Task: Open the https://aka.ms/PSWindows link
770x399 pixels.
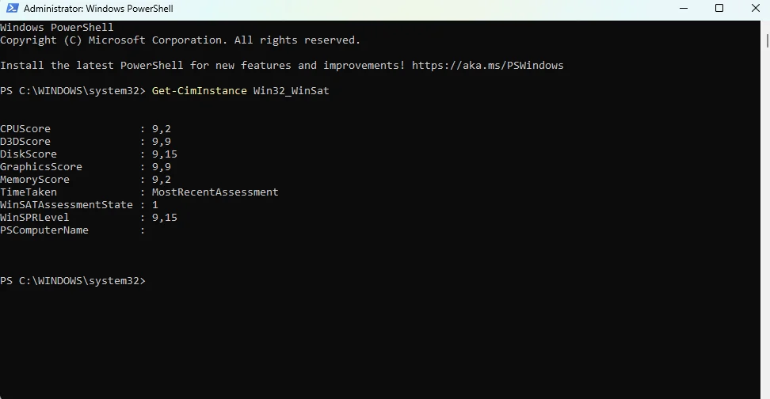Action: 490,66
